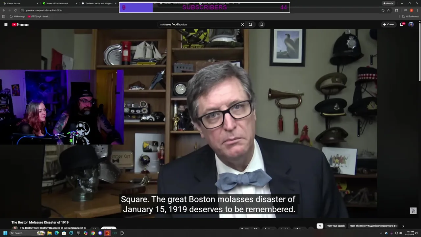The height and width of the screenshot is (237, 421).
Task: Open Google Chrome from the taskbar
Action: click(93, 233)
